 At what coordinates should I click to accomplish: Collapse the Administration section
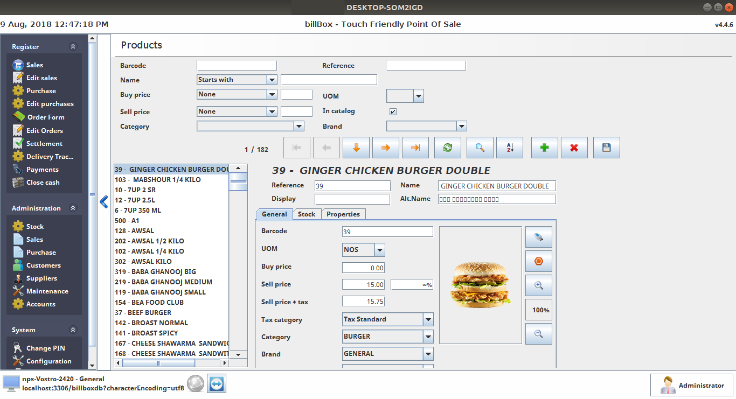73,208
